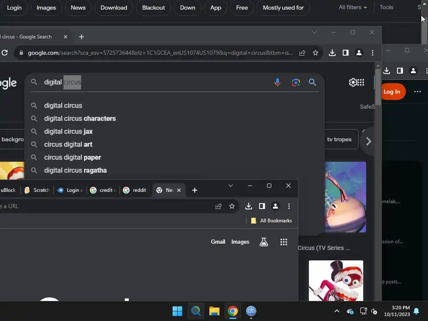
Task: Select the Blackout chip
Action: 153,8
